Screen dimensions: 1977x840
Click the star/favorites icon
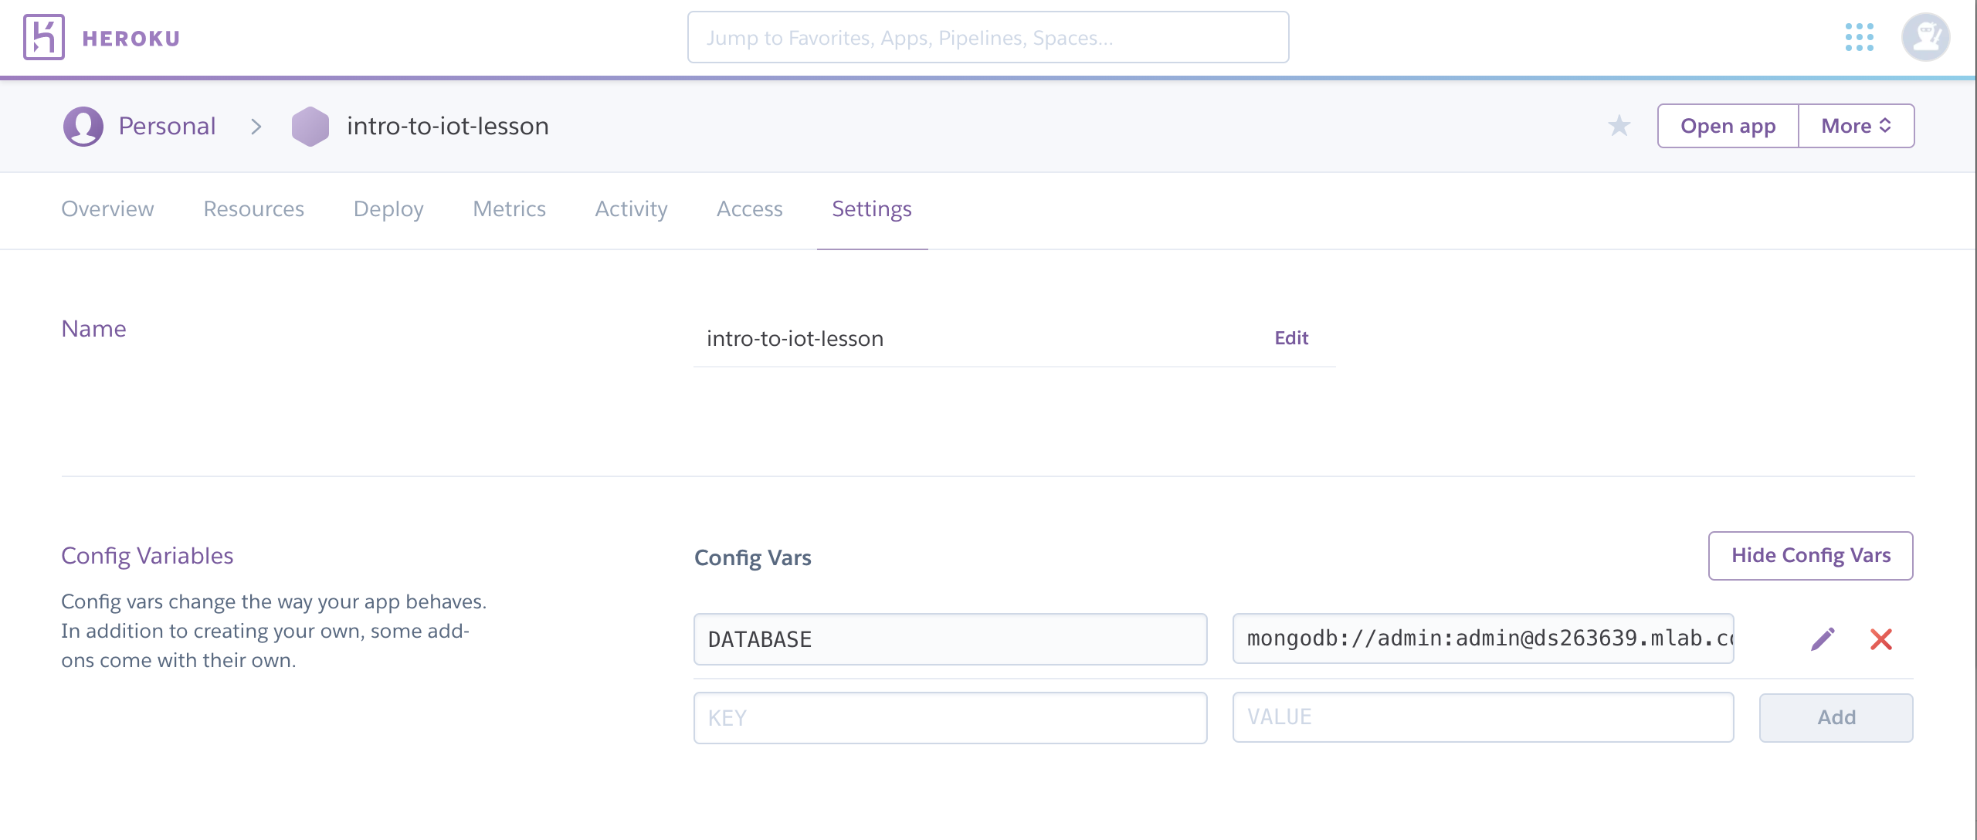point(1619,125)
